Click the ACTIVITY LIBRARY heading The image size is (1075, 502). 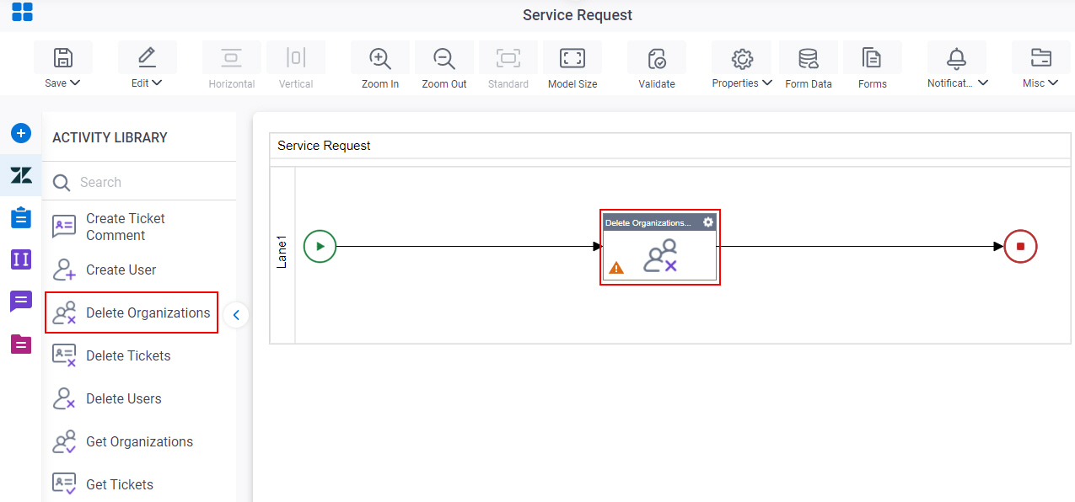(x=110, y=137)
